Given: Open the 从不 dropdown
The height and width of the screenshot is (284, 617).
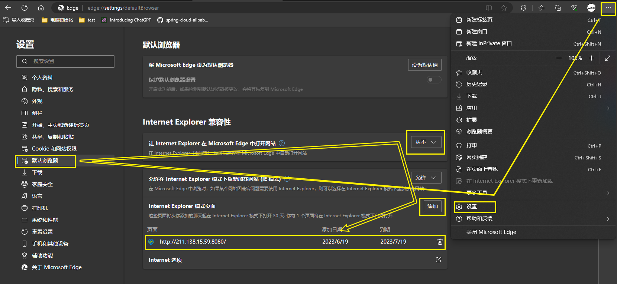Looking at the screenshot, I should [426, 142].
